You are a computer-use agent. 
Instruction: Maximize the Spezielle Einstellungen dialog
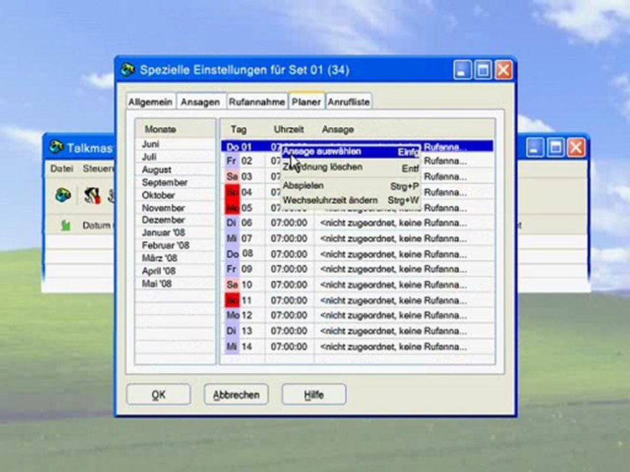pos(482,70)
